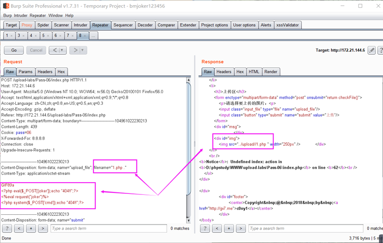
Task: Click the request search previous '<' button
Action: pos(19,228)
